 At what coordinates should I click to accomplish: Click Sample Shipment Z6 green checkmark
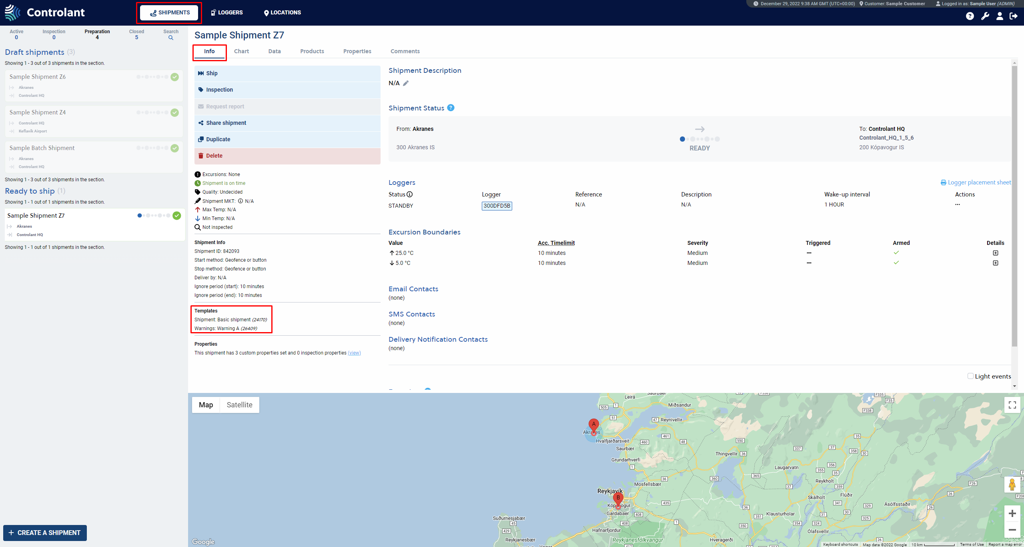[175, 77]
